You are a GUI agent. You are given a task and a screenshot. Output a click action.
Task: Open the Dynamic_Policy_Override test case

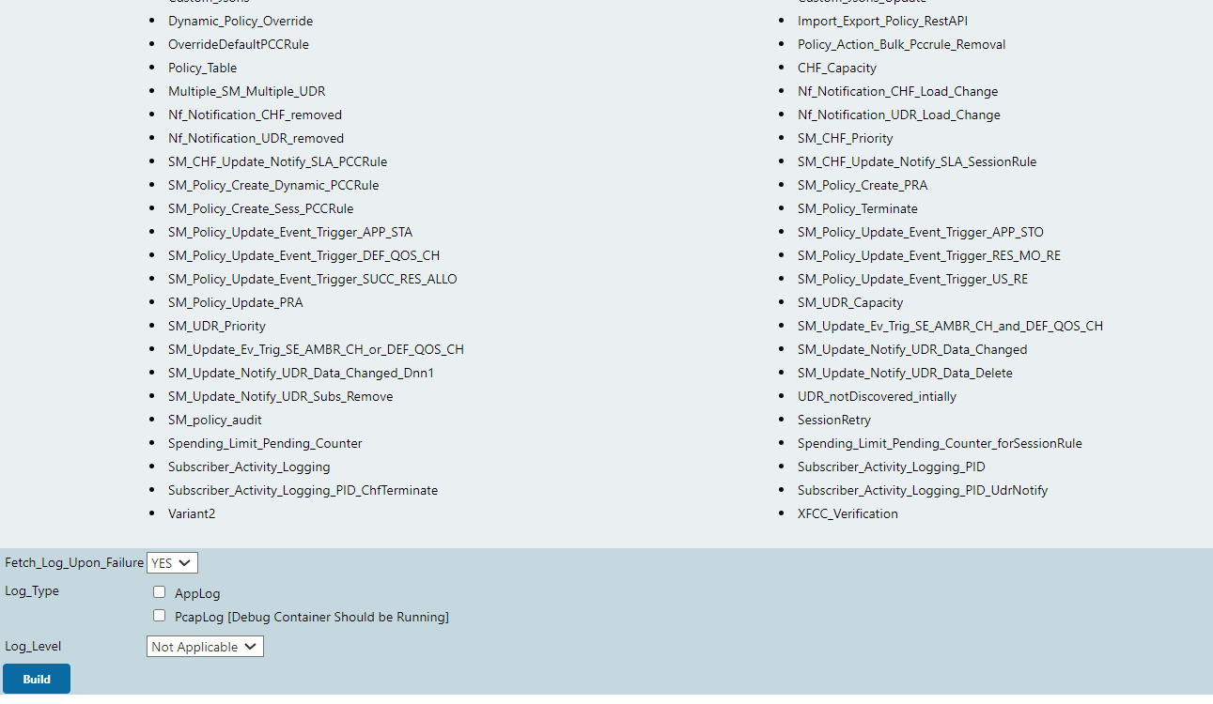click(x=241, y=21)
